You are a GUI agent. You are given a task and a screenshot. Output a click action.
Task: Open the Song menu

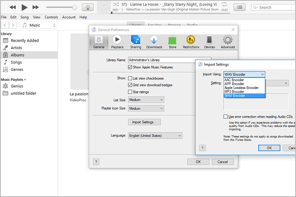(25, 17)
